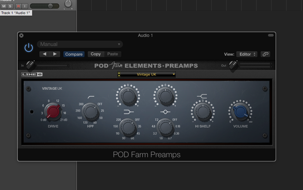This screenshot has width=303, height=190.
Task: Click the DRIVE label
Action: coord(53,126)
